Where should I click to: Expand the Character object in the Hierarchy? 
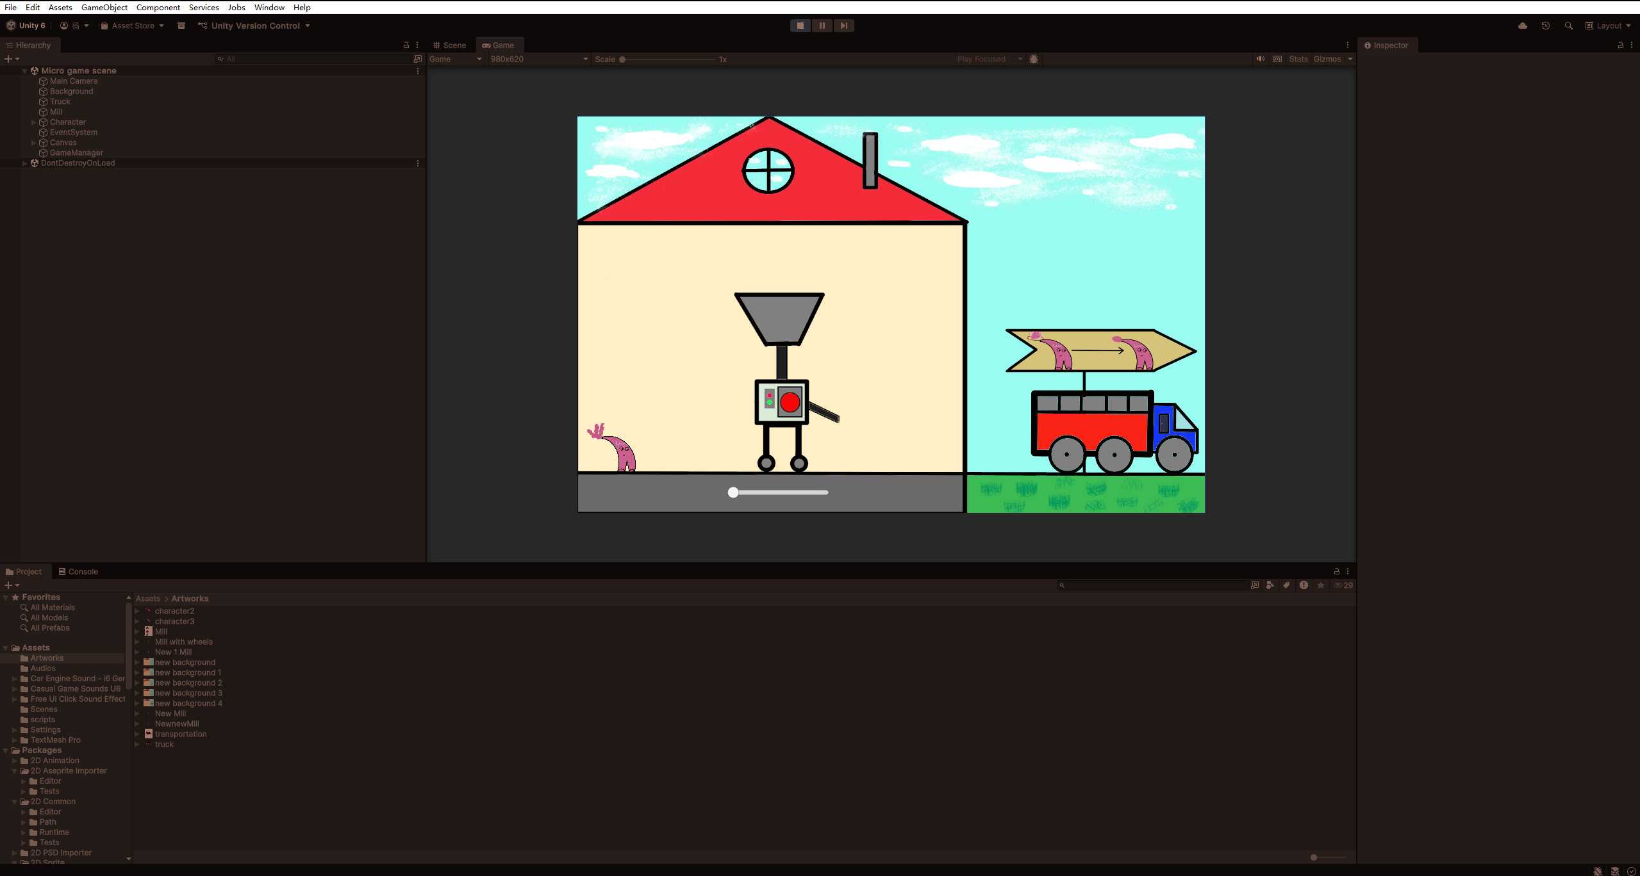34,122
